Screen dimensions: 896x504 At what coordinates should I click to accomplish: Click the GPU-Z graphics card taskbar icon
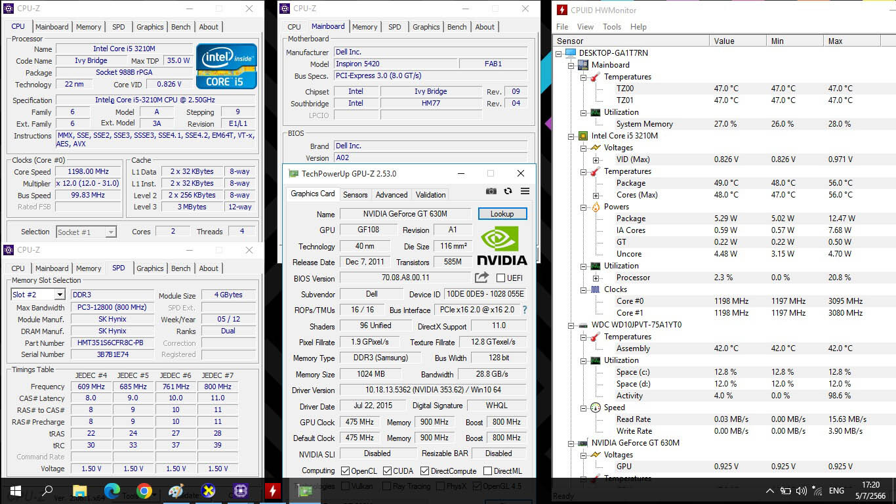pyautogui.click(x=305, y=491)
